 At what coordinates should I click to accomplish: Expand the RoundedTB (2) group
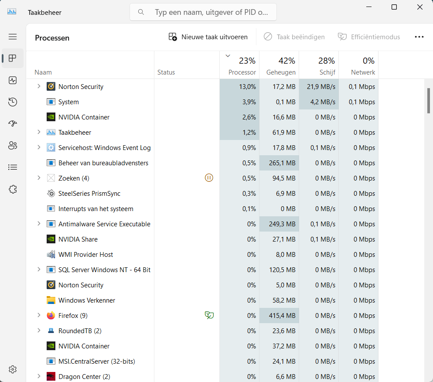click(39, 331)
